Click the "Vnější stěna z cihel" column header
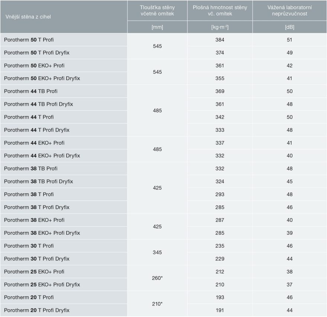 pos(28,17)
